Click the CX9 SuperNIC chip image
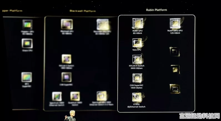Viewport: 221px width, 121px height. [x=137, y=78]
